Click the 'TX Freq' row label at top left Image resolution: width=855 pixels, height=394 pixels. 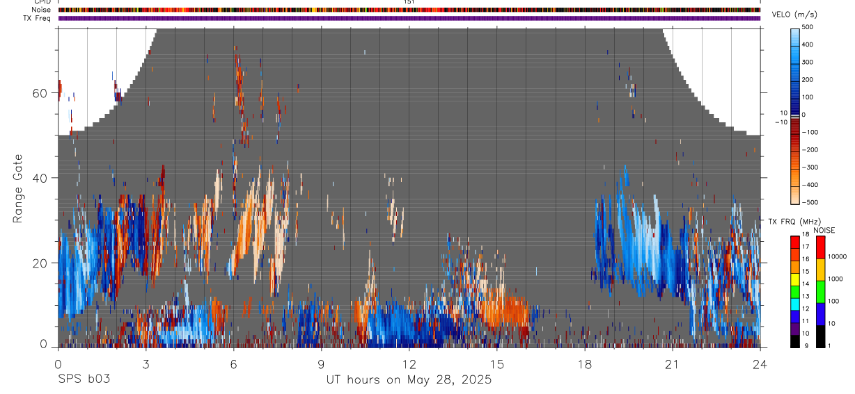pos(38,18)
